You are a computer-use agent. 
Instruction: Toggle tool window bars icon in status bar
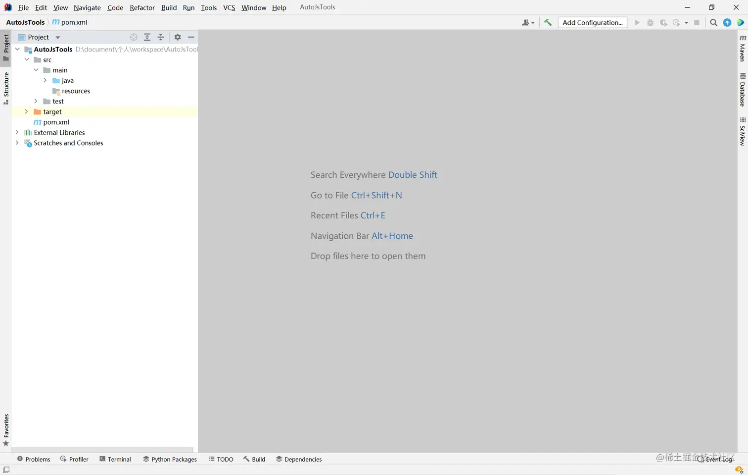(6, 470)
